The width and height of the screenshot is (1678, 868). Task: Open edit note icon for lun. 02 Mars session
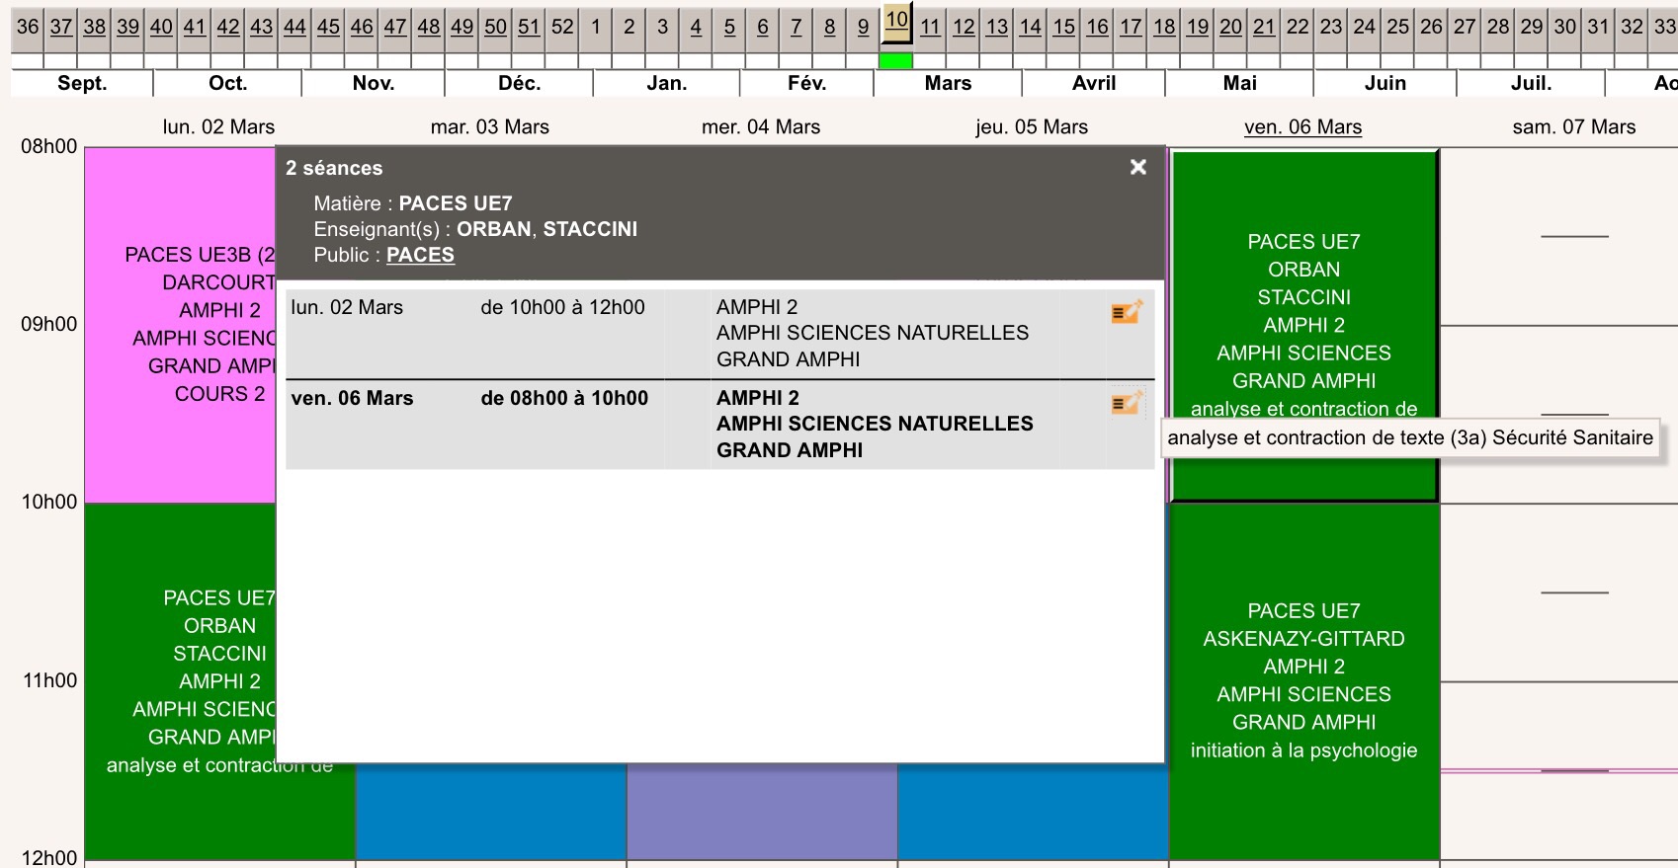tap(1126, 312)
